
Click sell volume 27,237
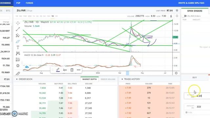[x=88, y=103]
